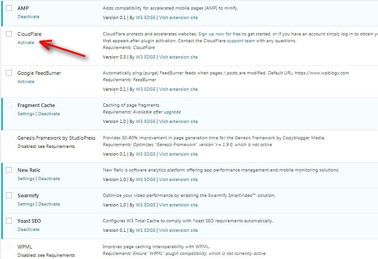The image size is (378, 259).
Task: Visit extension site for AMP
Action: click(x=178, y=18)
